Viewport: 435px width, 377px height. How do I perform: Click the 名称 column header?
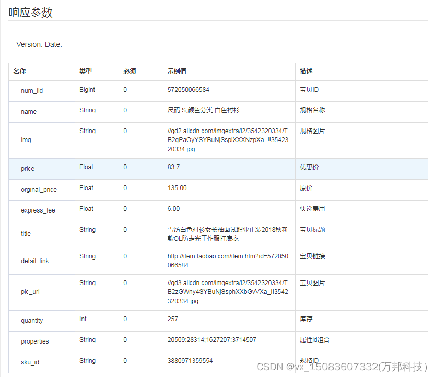point(19,72)
